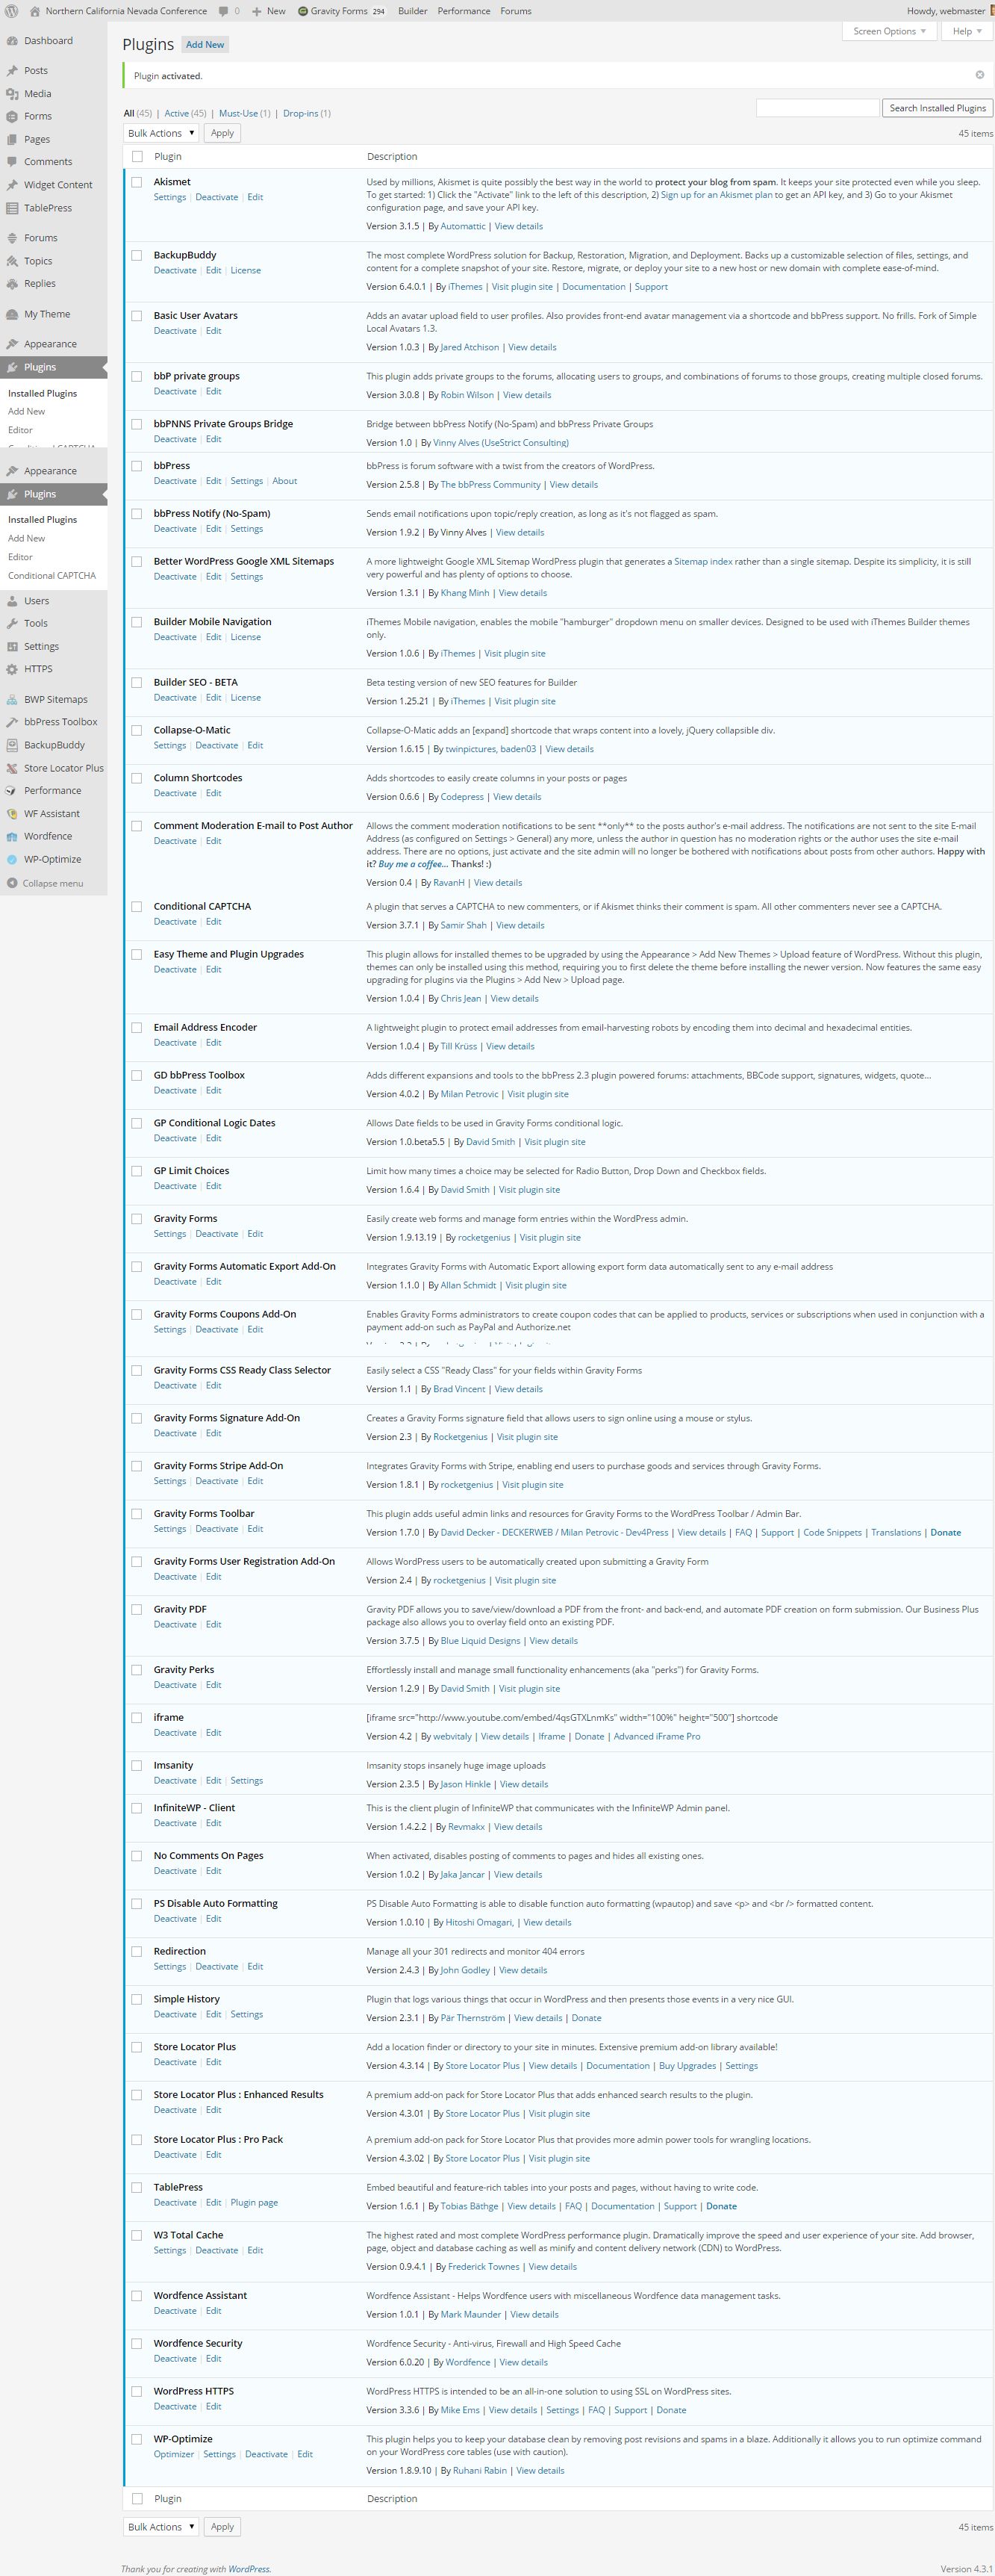Tick the Akismet plugin checkbox

pos(137,182)
